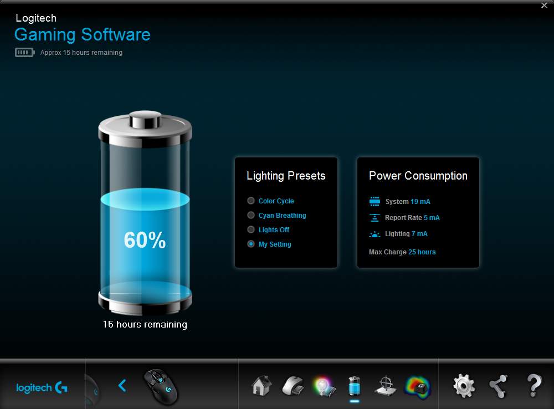Click the Logitech G logo

tap(42, 387)
